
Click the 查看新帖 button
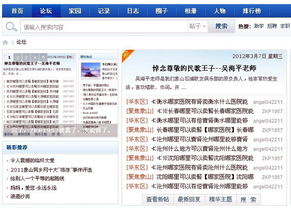pos(158,200)
